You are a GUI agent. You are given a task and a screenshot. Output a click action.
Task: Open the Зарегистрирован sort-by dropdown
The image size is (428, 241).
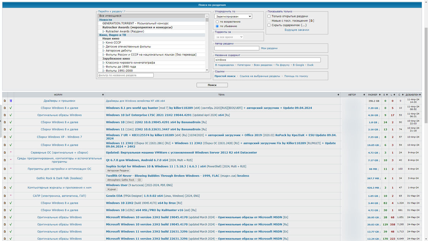tap(233, 16)
